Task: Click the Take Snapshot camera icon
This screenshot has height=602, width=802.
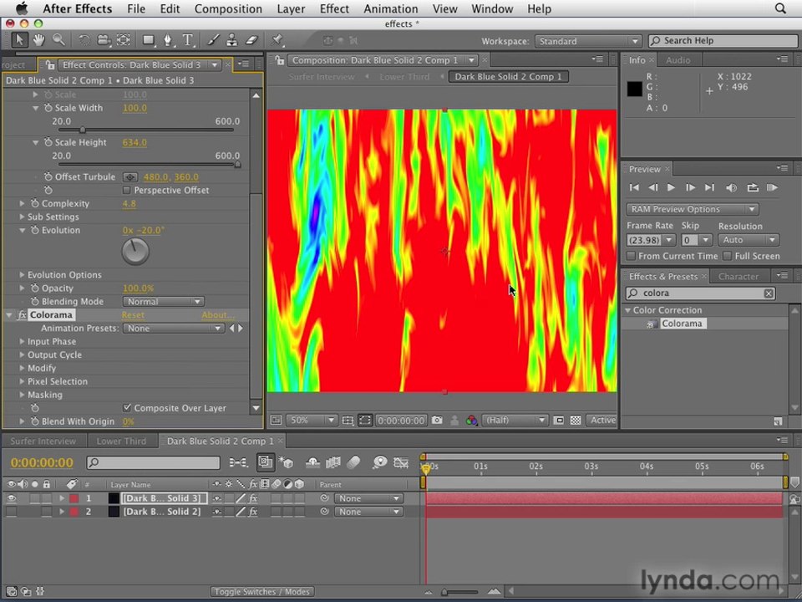Action: click(437, 421)
